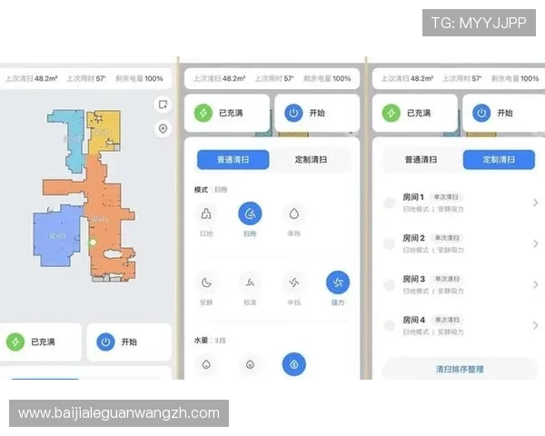The width and height of the screenshot is (545, 436).
Task: Select the mop-only water drop mode icon
Action: 294,213
